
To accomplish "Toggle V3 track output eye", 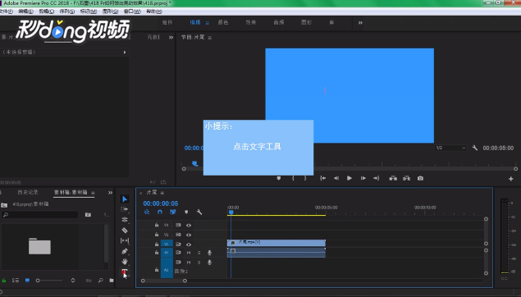I will tap(189, 226).
